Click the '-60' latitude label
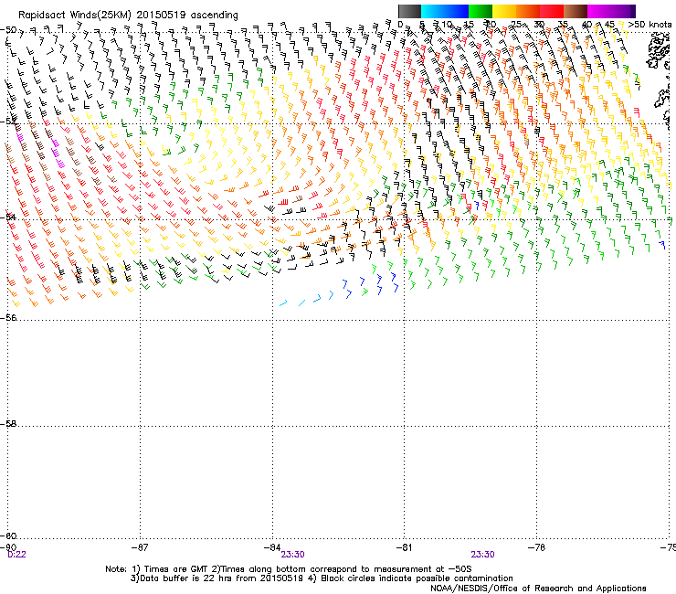This screenshot has width=676, height=594. coord(8,536)
